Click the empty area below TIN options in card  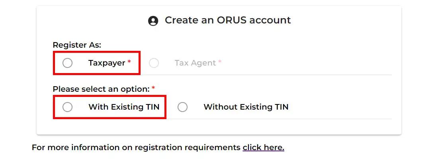(x=219, y=127)
